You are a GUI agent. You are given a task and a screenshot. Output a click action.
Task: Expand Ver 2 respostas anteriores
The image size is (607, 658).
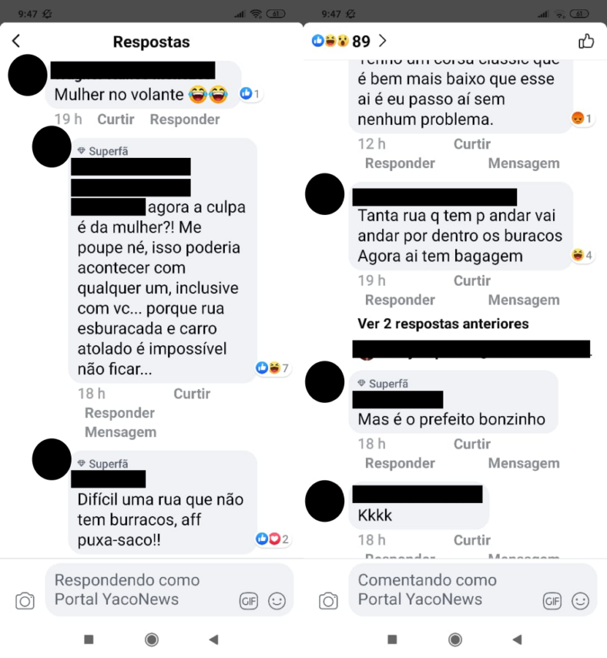click(x=443, y=324)
